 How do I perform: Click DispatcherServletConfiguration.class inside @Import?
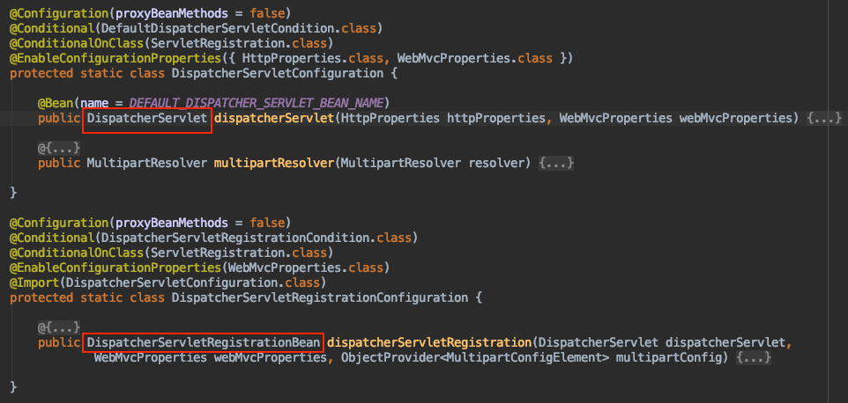pyautogui.click(x=193, y=282)
